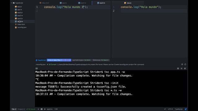Select app3.ts in the file tree
Image resolution: width=198 pixels, height=111 pixels.
20,21
